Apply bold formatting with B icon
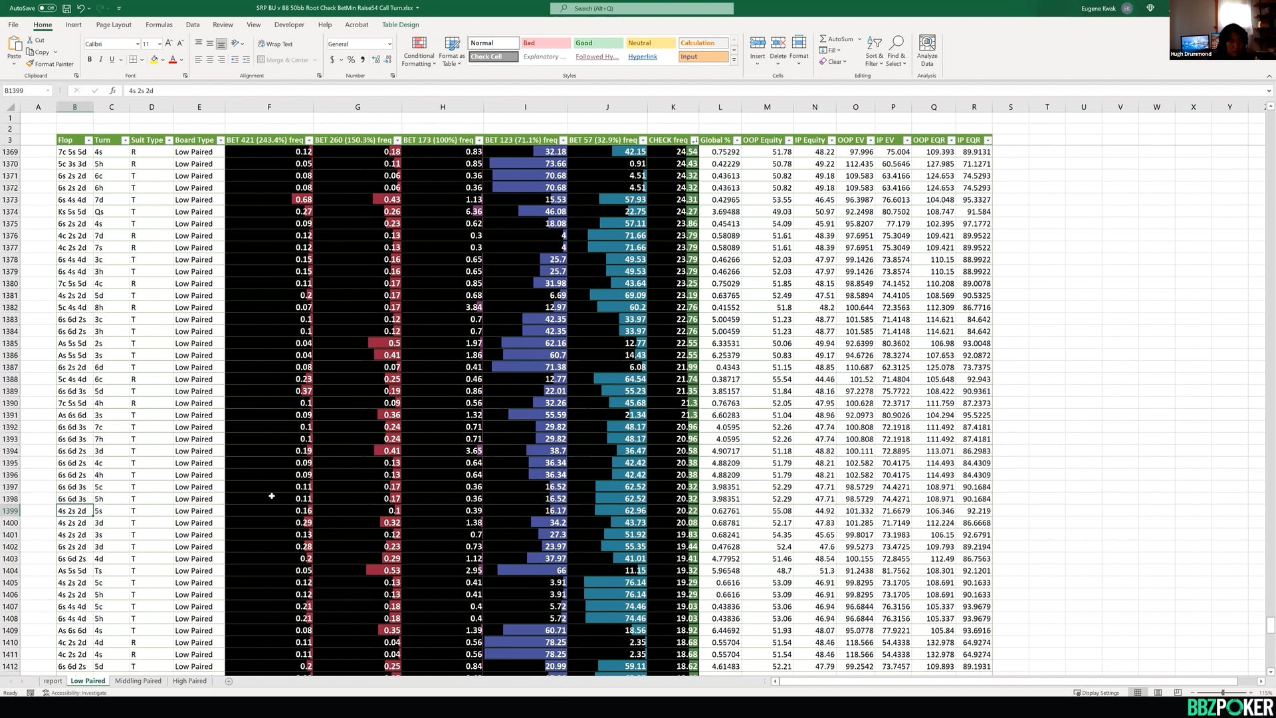The image size is (1276, 718). pos(90,59)
